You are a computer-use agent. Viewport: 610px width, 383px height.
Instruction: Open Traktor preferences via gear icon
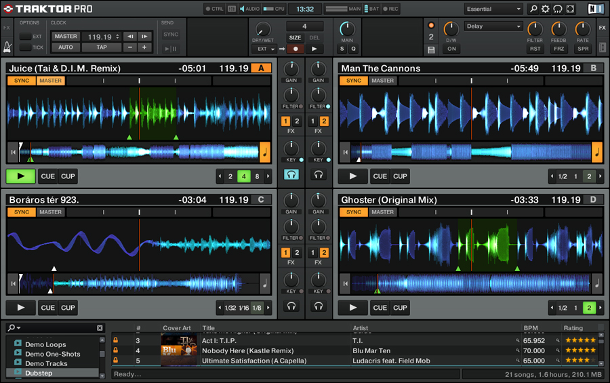pyautogui.click(x=546, y=9)
